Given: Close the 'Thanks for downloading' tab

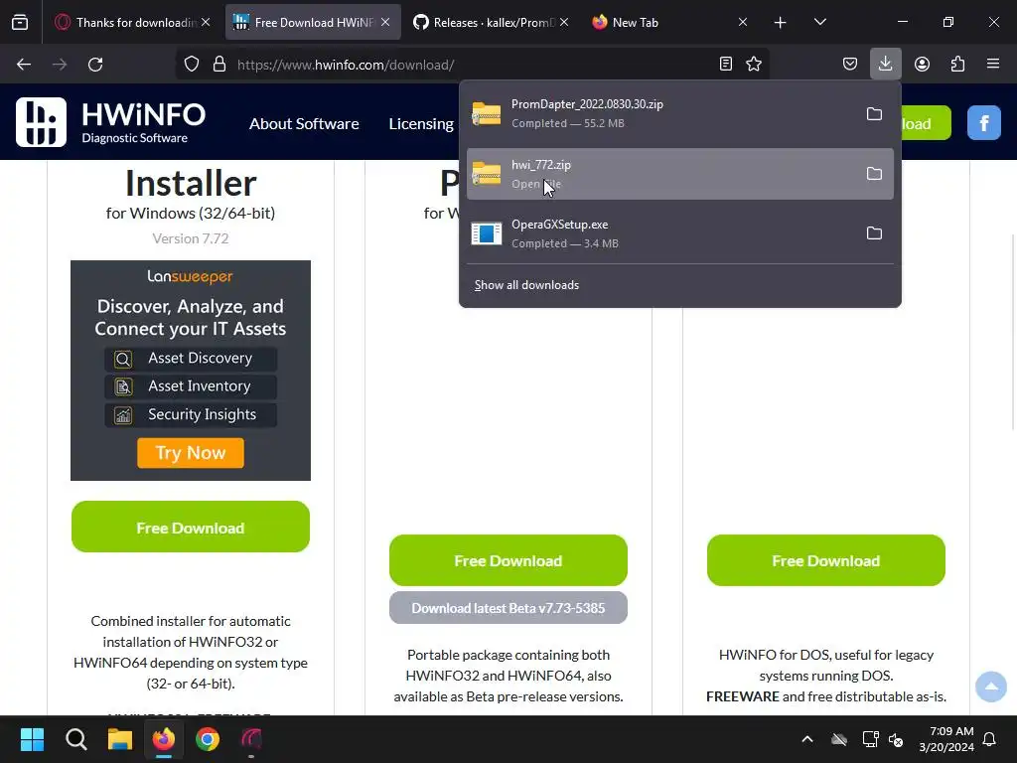Looking at the screenshot, I should (206, 22).
